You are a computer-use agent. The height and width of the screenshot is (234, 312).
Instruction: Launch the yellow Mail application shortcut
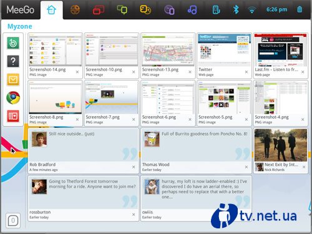click(13, 79)
